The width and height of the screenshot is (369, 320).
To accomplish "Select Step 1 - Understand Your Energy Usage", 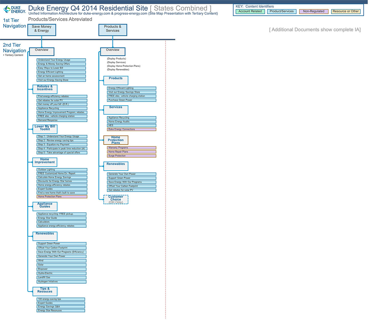I will (62, 136).
